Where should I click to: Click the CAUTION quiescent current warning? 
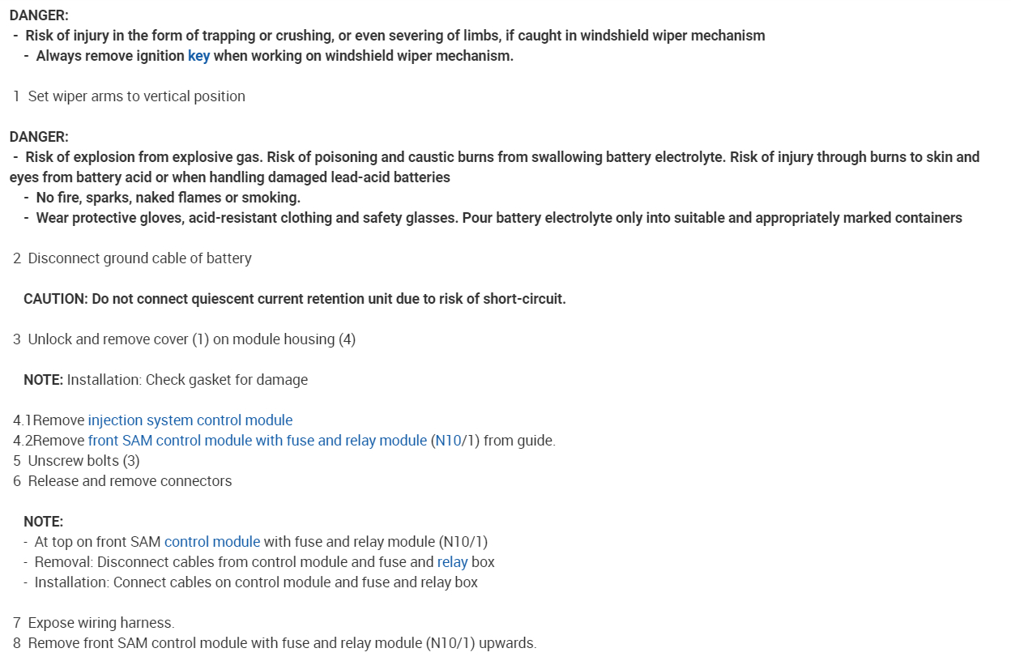[x=294, y=299]
